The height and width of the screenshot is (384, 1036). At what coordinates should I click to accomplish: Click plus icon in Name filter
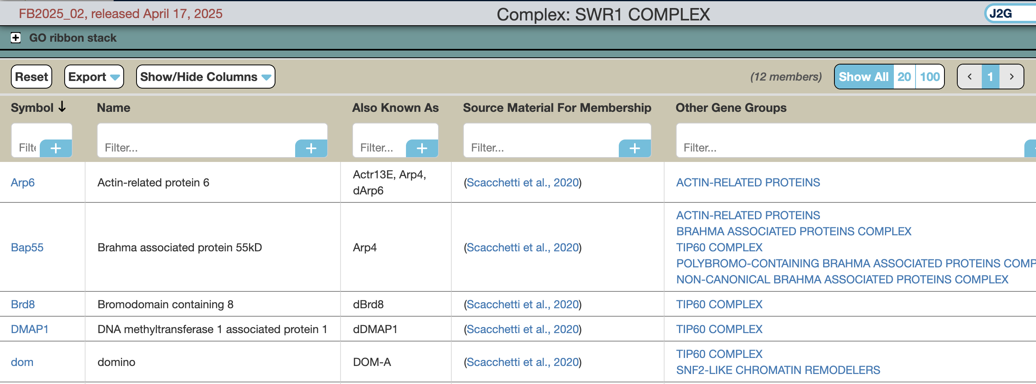click(x=311, y=148)
